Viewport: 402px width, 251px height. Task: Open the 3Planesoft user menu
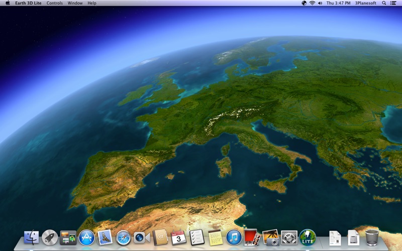[365, 3]
